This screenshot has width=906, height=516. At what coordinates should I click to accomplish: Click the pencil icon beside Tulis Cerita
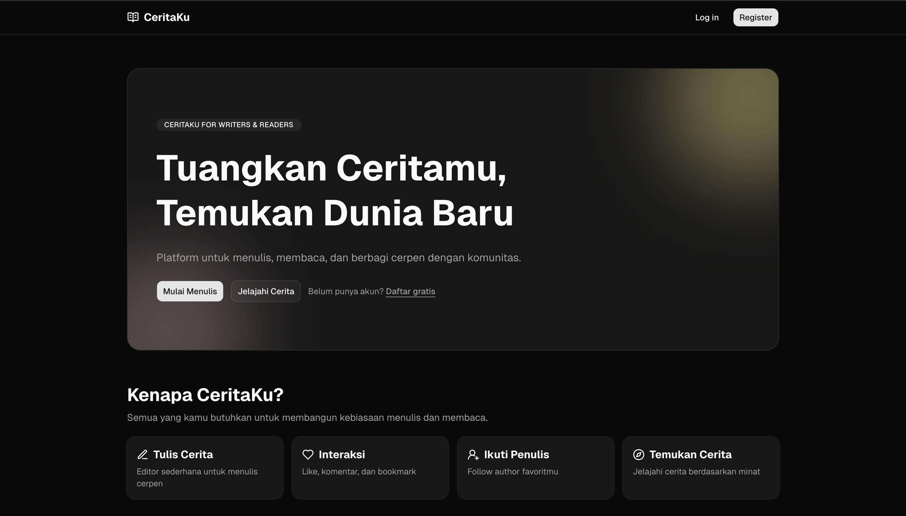[x=142, y=455]
